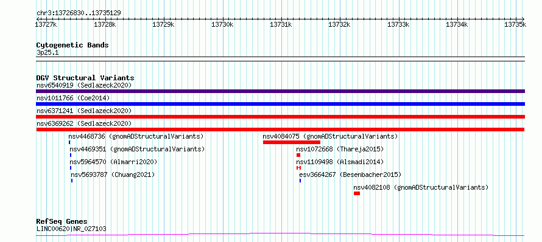The image size is (542, 242).
Task: Click label nsv1109498 (Alsmadi2014)
Action: 340,162
